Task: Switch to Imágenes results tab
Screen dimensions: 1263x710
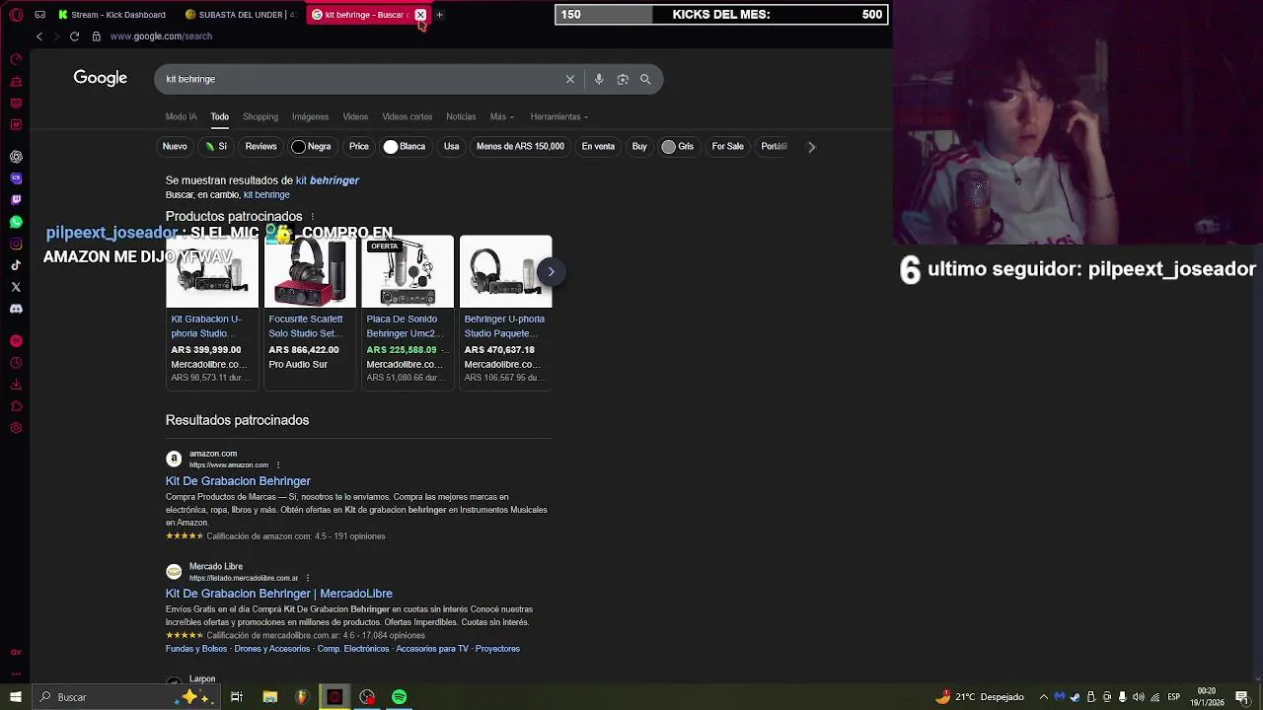Action: (x=310, y=116)
